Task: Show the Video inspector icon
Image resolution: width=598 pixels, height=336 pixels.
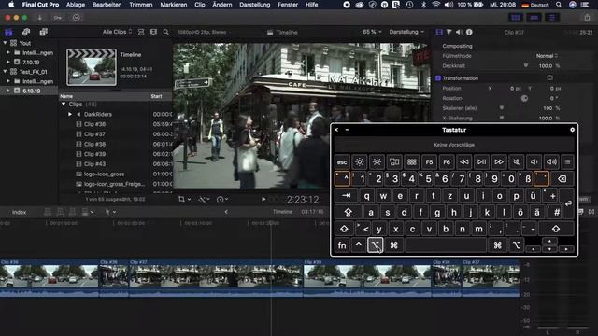Action: pos(439,33)
